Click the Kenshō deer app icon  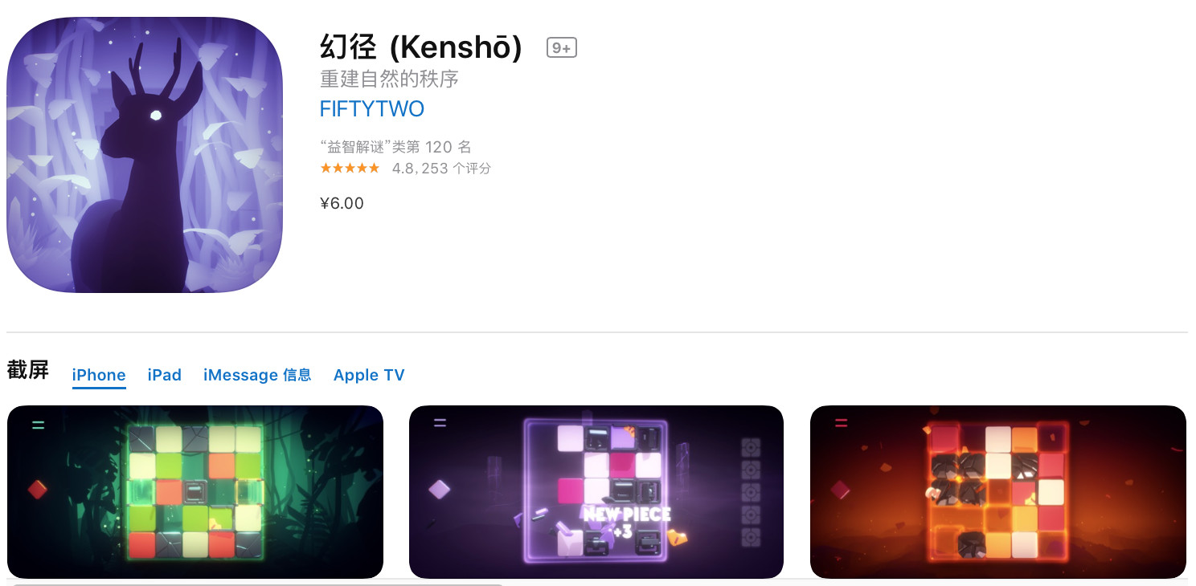click(x=145, y=155)
